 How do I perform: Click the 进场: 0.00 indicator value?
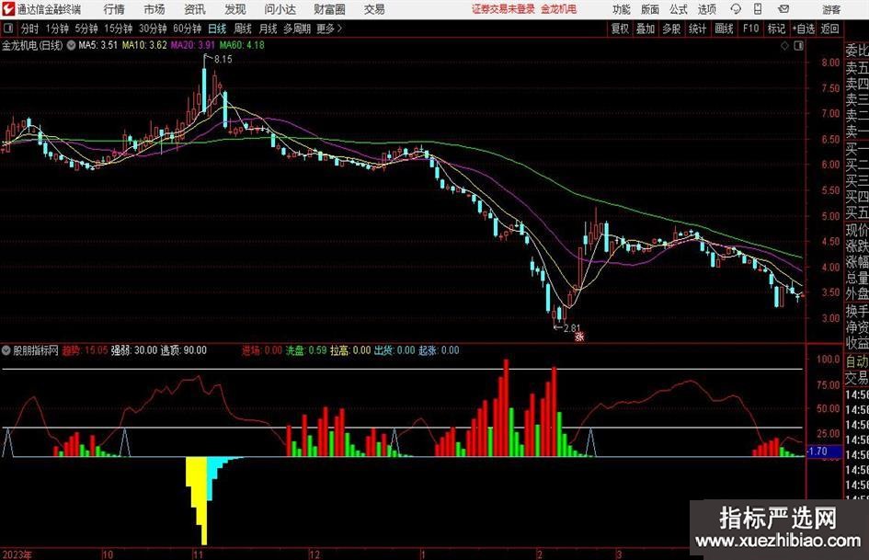click(x=262, y=350)
